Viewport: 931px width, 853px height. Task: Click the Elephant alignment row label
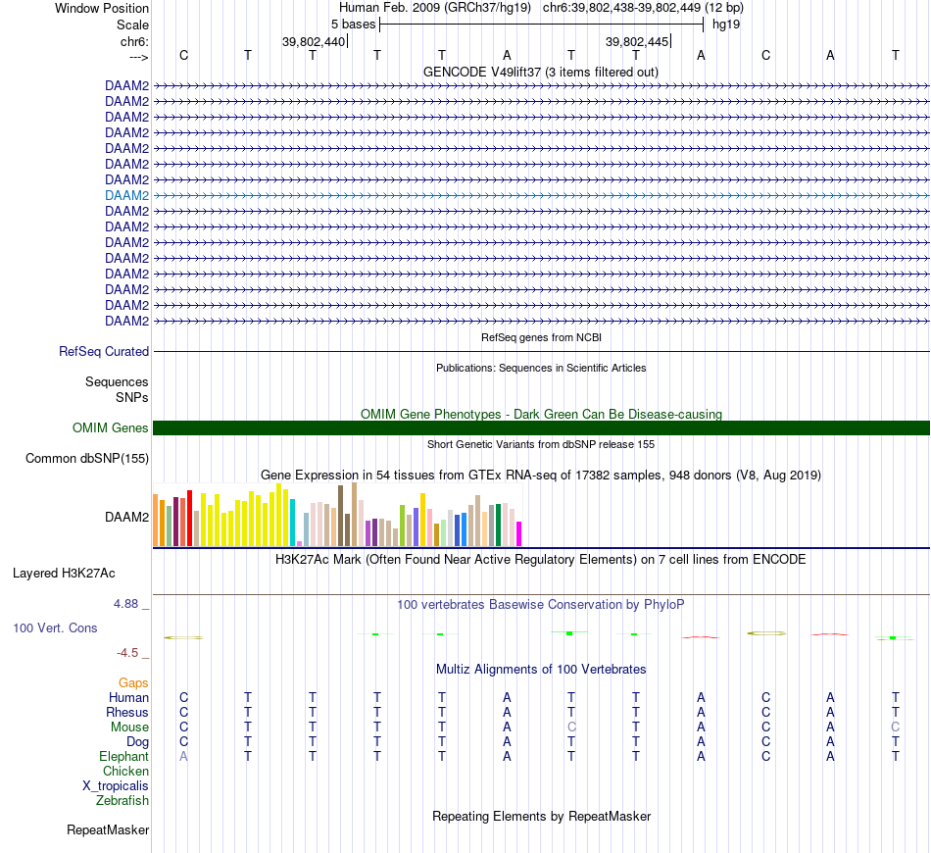pos(123,756)
